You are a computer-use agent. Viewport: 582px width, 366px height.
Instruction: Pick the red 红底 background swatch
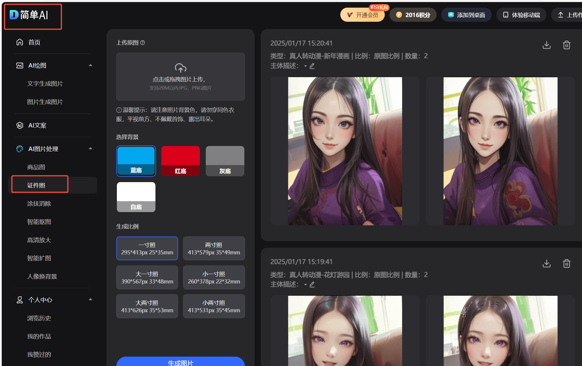pyautogui.click(x=180, y=161)
